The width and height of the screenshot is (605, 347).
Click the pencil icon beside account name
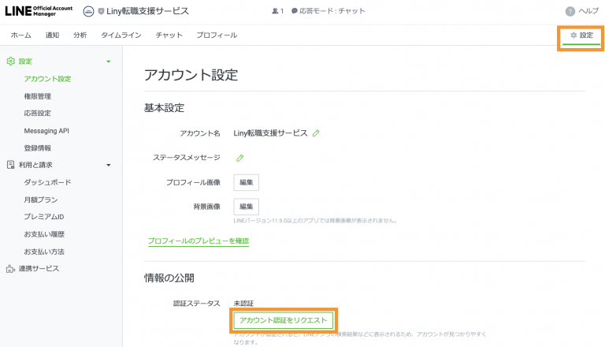pyautogui.click(x=316, y=133)
